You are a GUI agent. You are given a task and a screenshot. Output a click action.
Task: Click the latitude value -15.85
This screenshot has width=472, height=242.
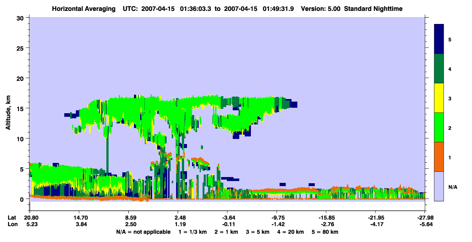point(326,218)
